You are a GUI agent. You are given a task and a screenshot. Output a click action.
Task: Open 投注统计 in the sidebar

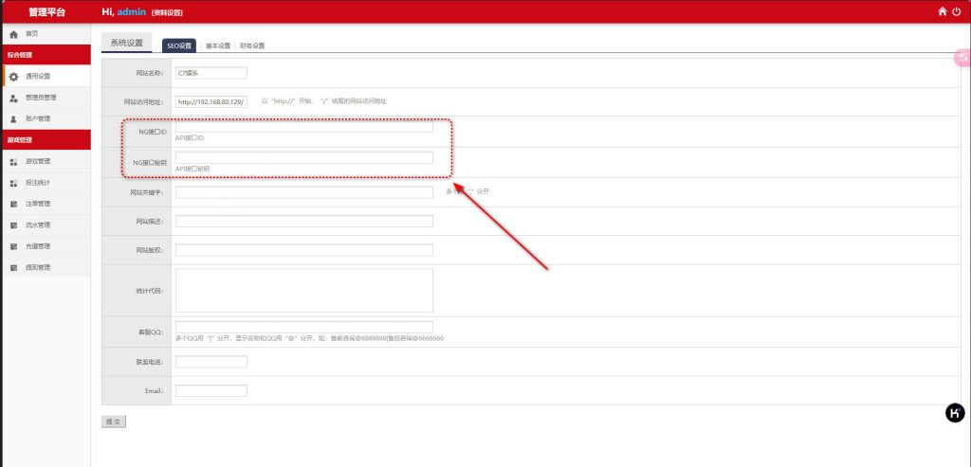[x=38, y=182]
